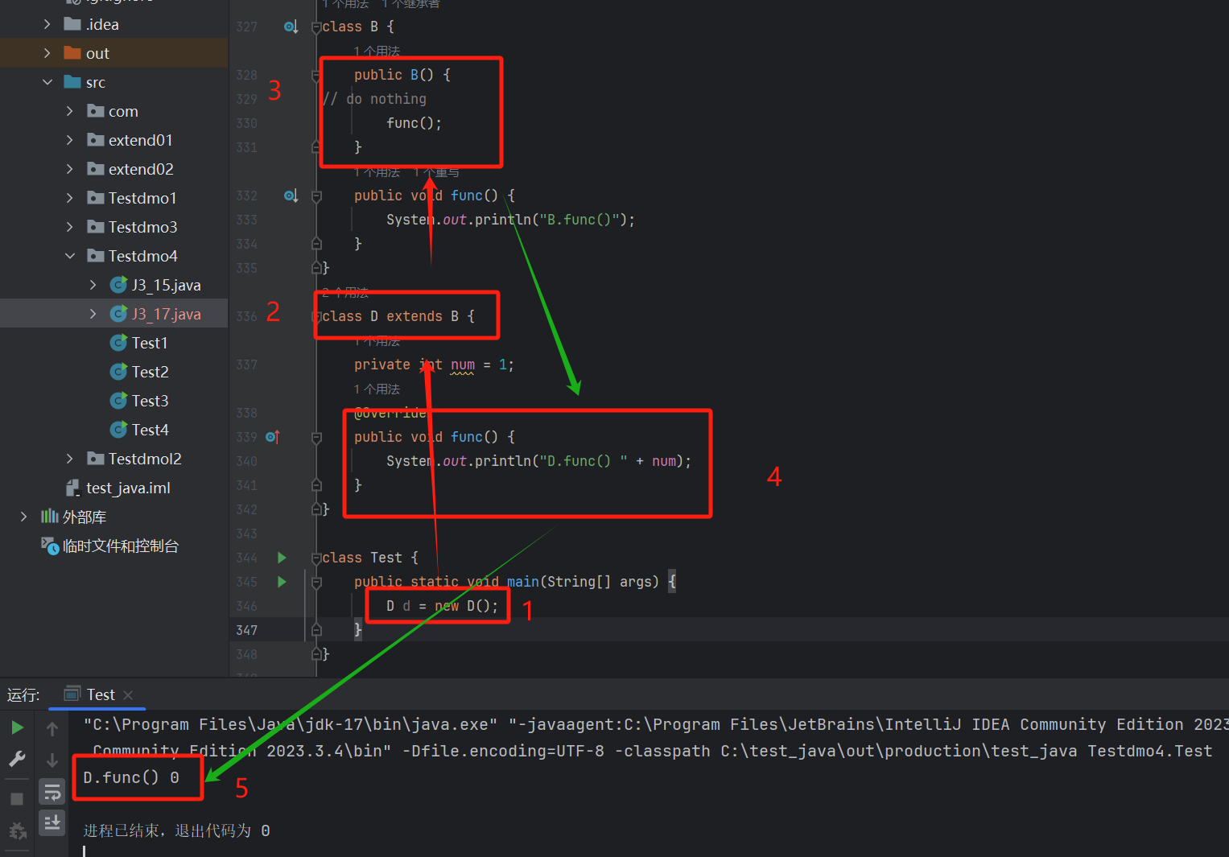1229x857 pixels.
Task: Click the fold toggle at line 328 constructor
Action: point(316,75)
